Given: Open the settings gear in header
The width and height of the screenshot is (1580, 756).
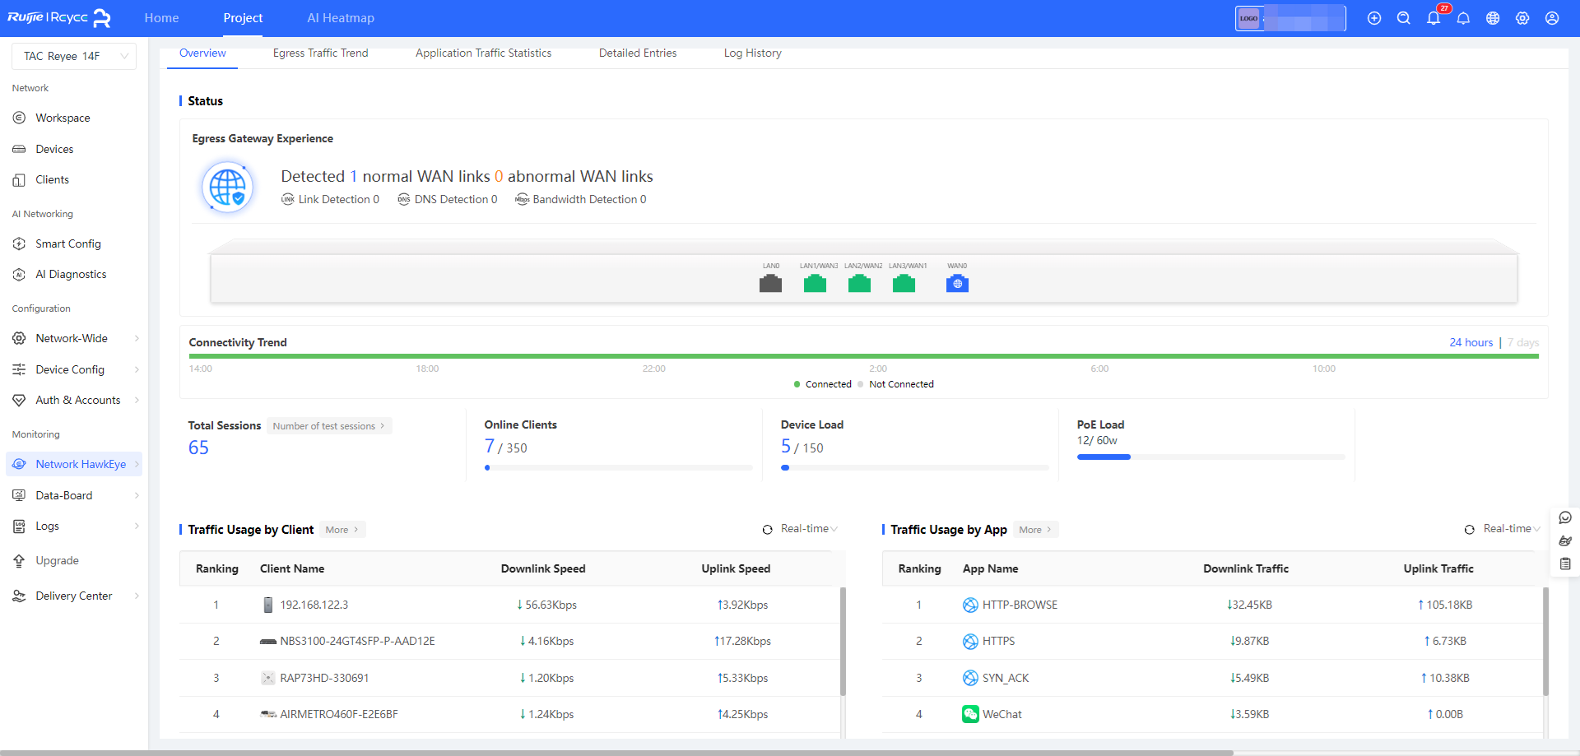Looking at the screenshot, I should point(1522,18).
